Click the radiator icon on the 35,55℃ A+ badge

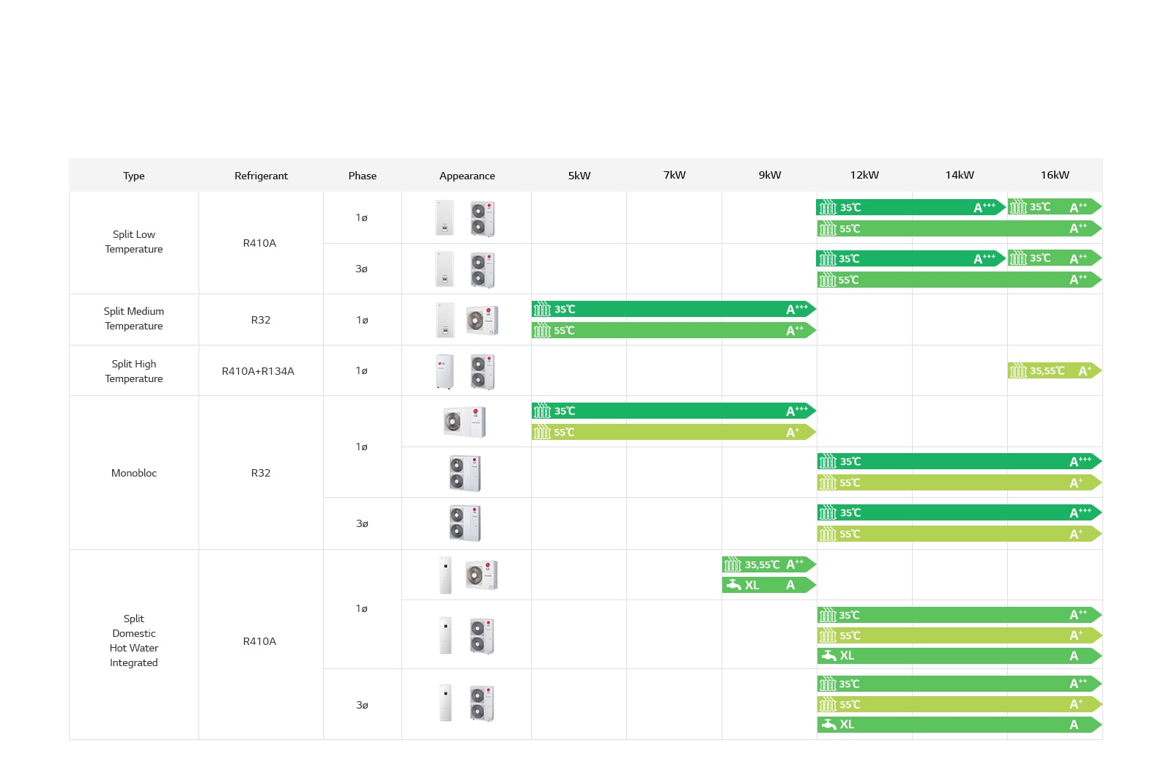click(x=1018, y=371)
